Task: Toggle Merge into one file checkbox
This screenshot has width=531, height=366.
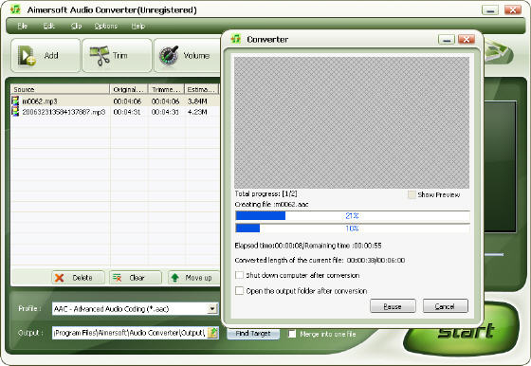Action: [x=292, y=334]
